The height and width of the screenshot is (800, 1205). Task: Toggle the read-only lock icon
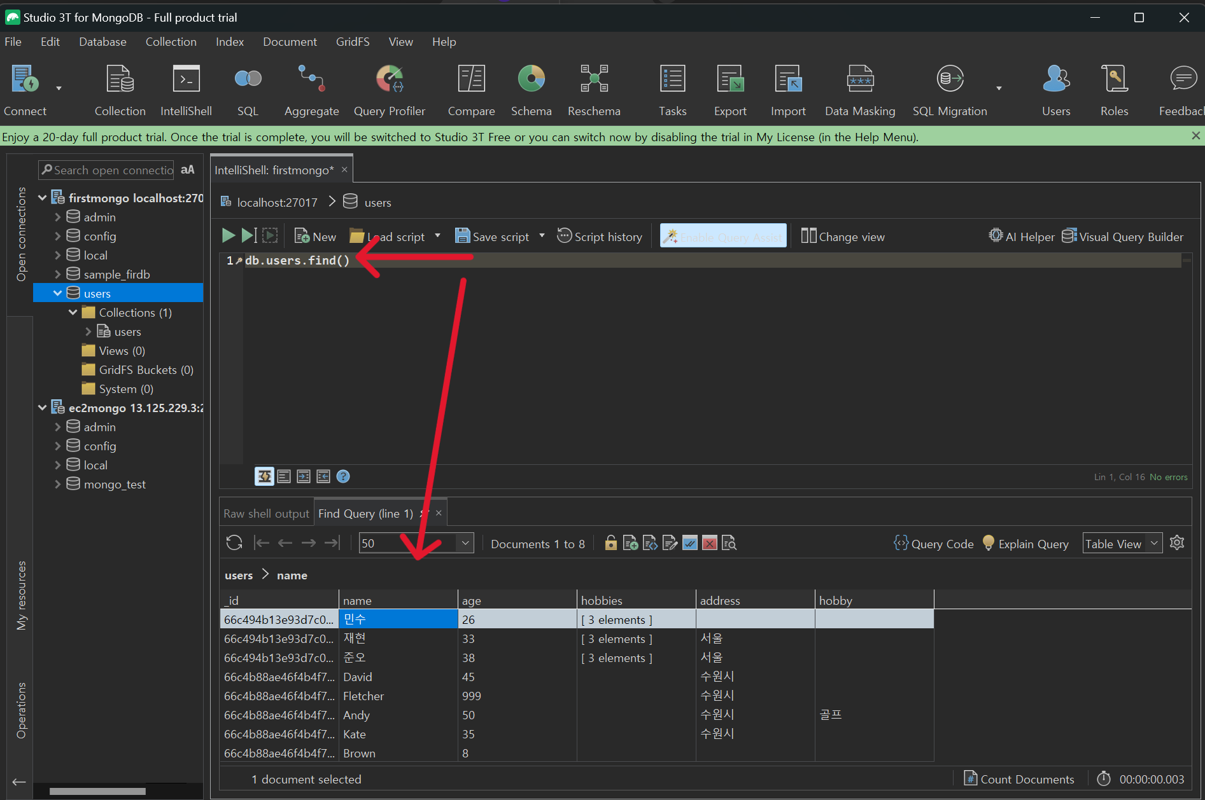coord(610,543)
